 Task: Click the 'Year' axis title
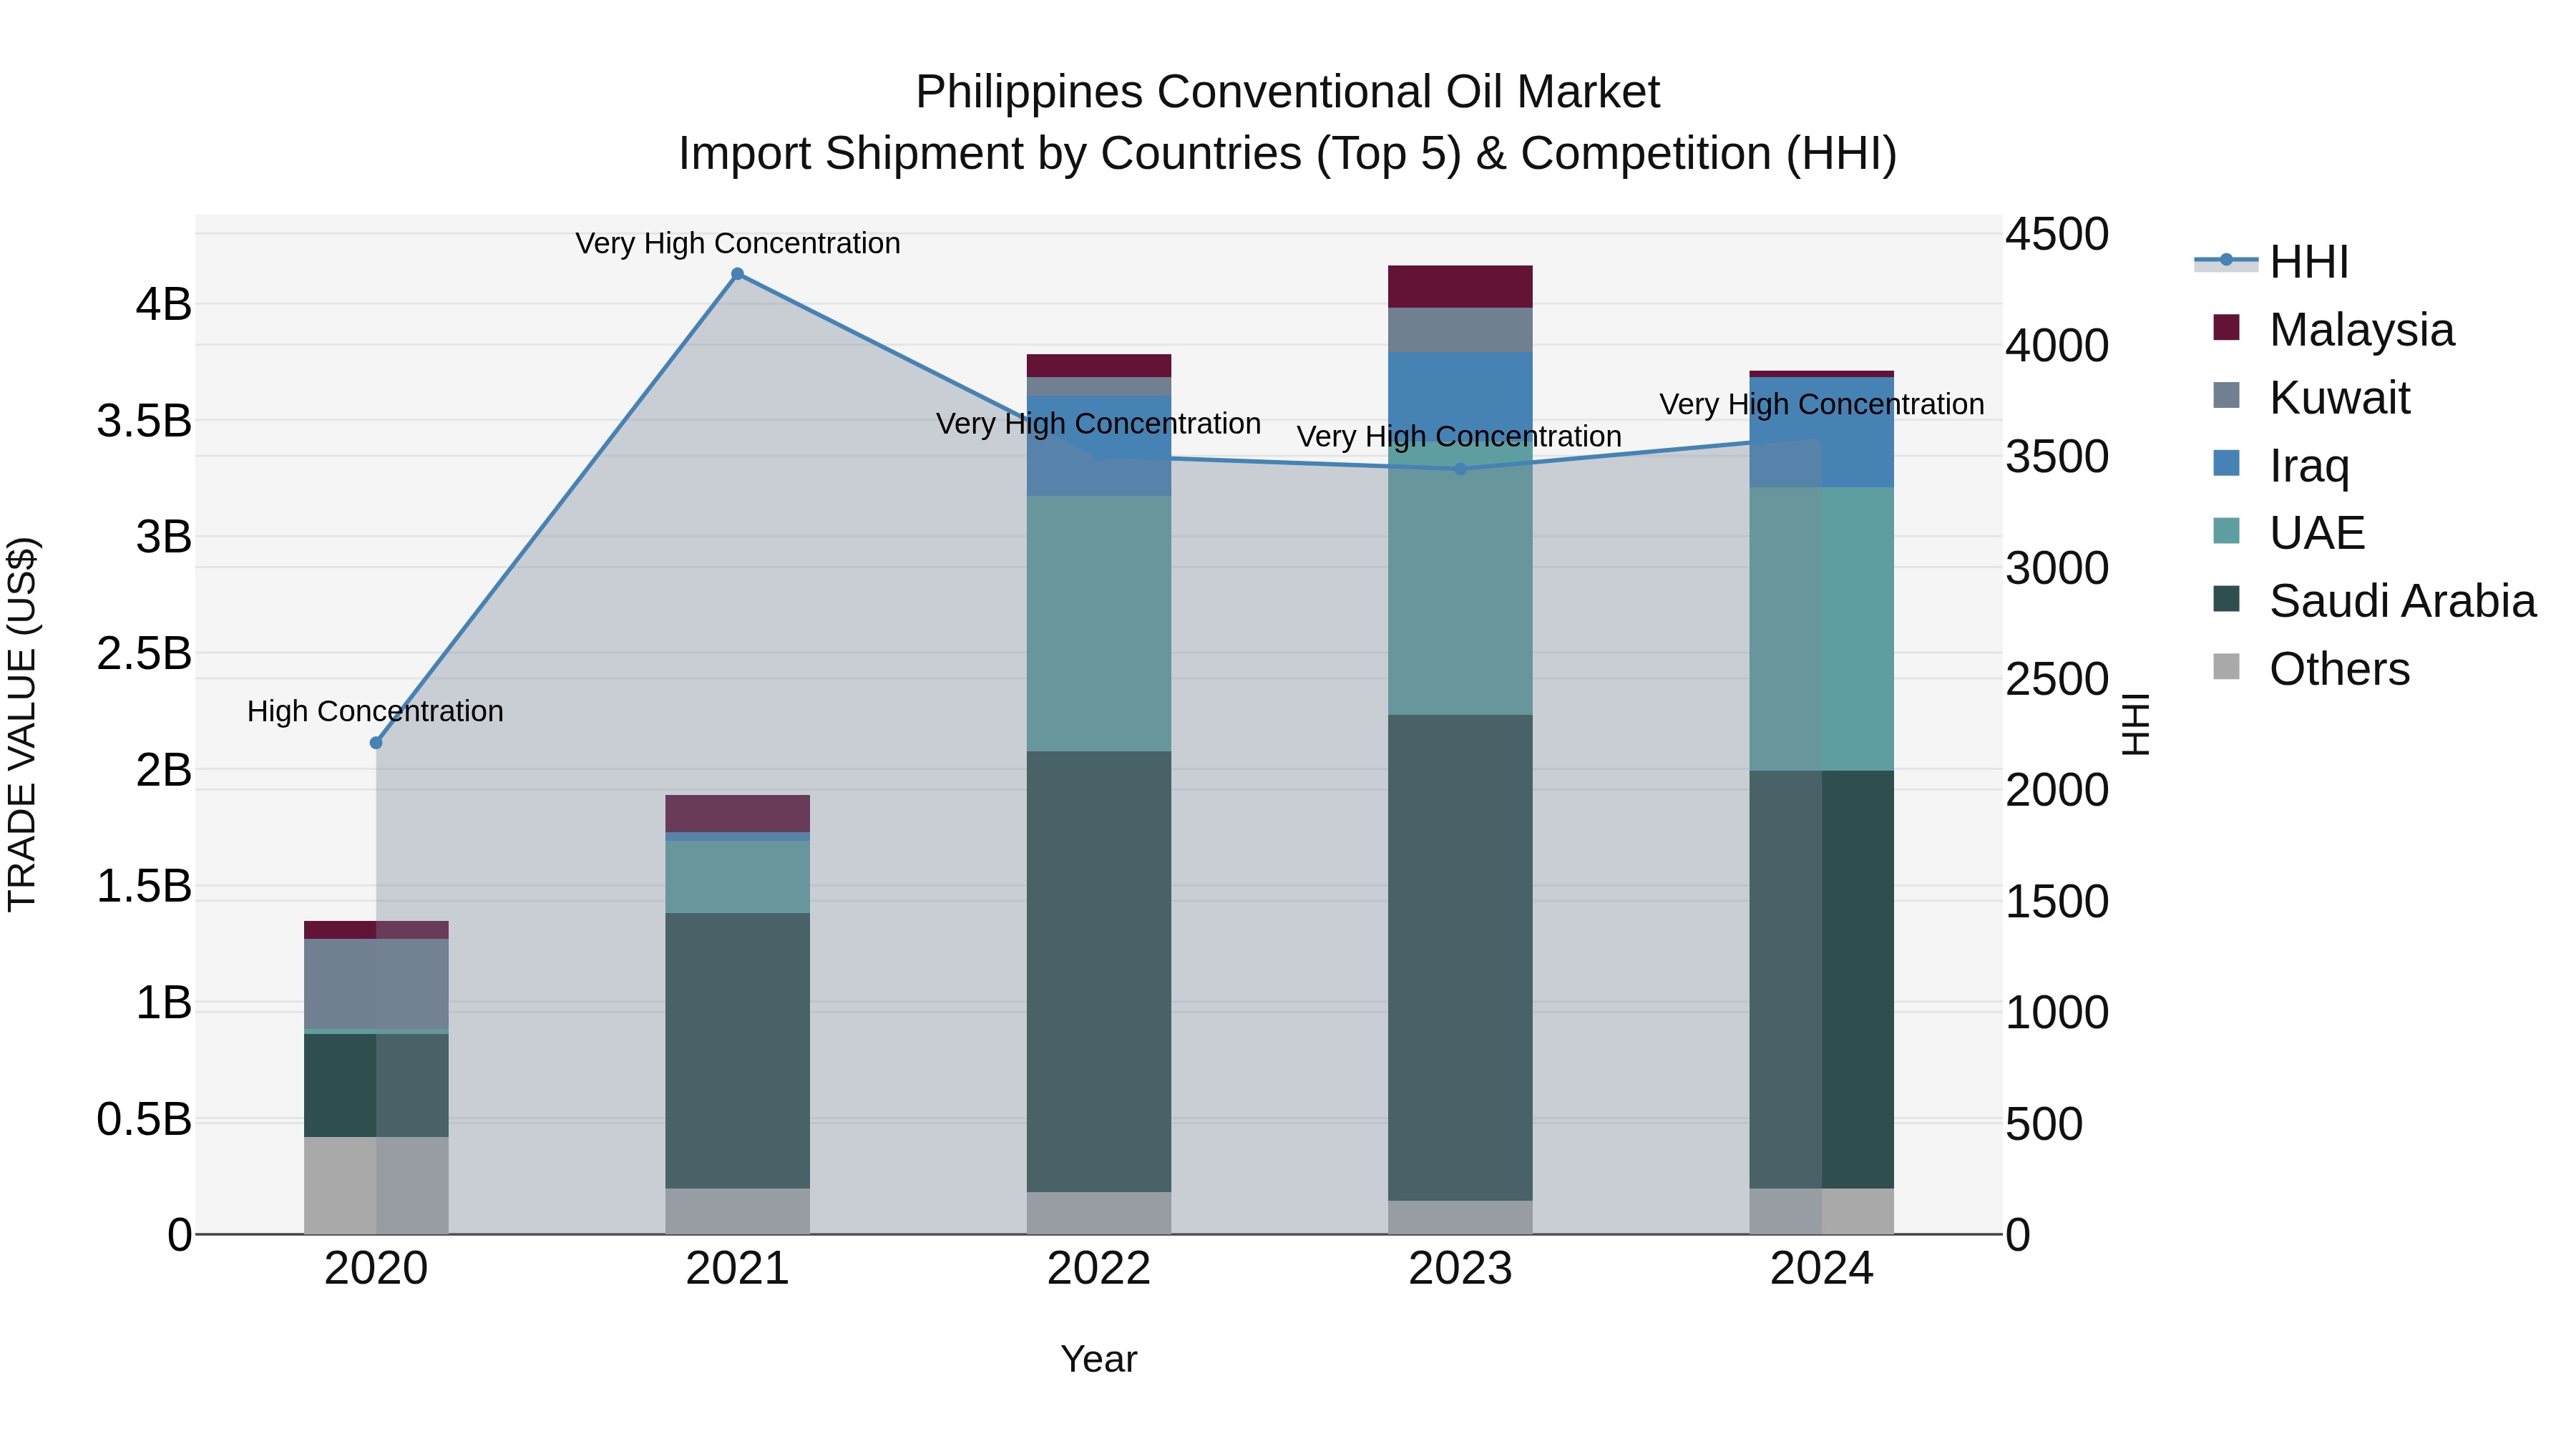tap(1099, 1359)
